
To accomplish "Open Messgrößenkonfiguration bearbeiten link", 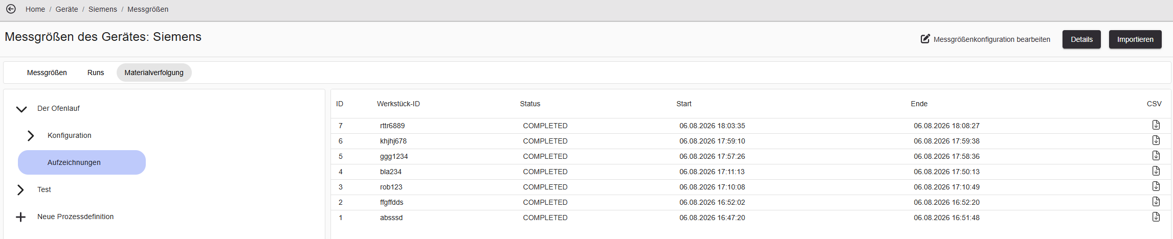I will [991, 39].
